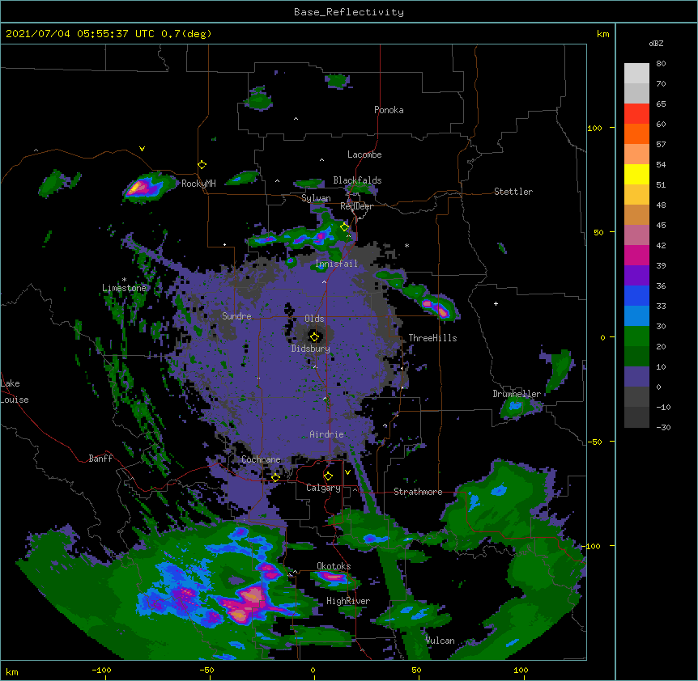Click the green 20-30 dBZ legend swatch
The width and height of the screenshot is (698, 681).
pyautogui.click(x=636, y=336)
